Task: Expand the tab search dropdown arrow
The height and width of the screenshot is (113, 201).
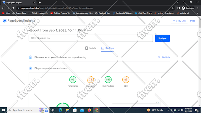Action: 177,2
